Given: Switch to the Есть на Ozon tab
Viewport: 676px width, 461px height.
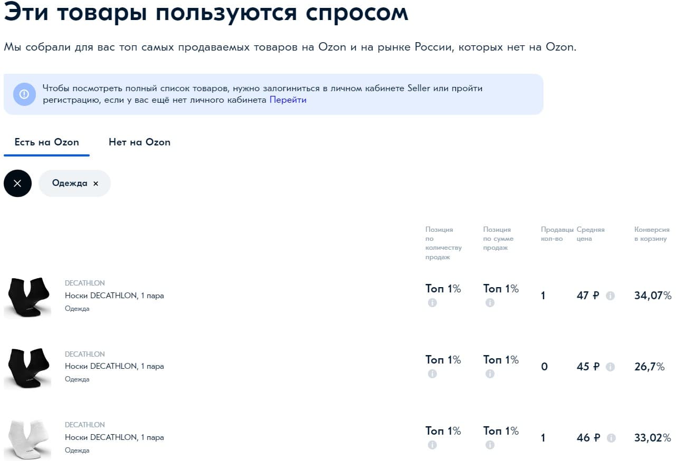Looking at the screenshot, I should [x=46, y=142].
